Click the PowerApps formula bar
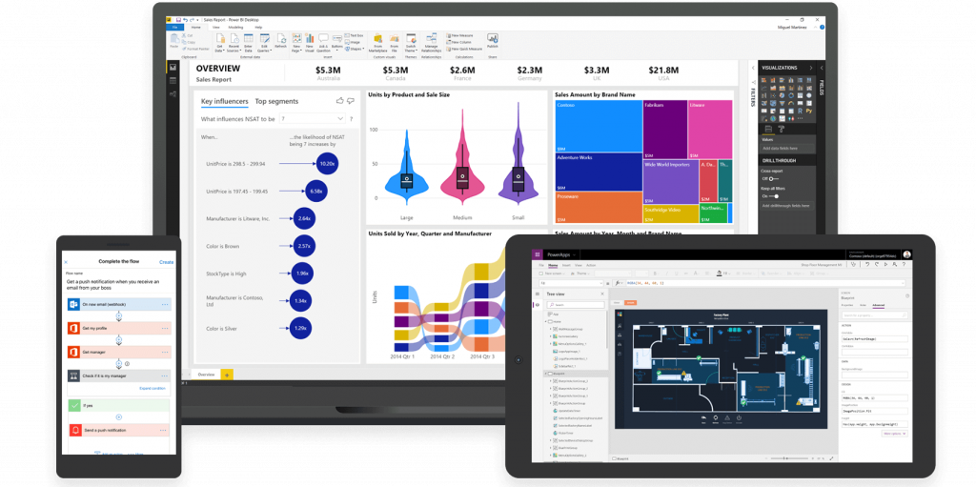This screenshot has width=976, height=487. [x=763, y=283]
